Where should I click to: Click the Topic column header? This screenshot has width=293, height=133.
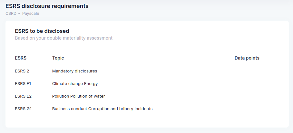[58, 58]
